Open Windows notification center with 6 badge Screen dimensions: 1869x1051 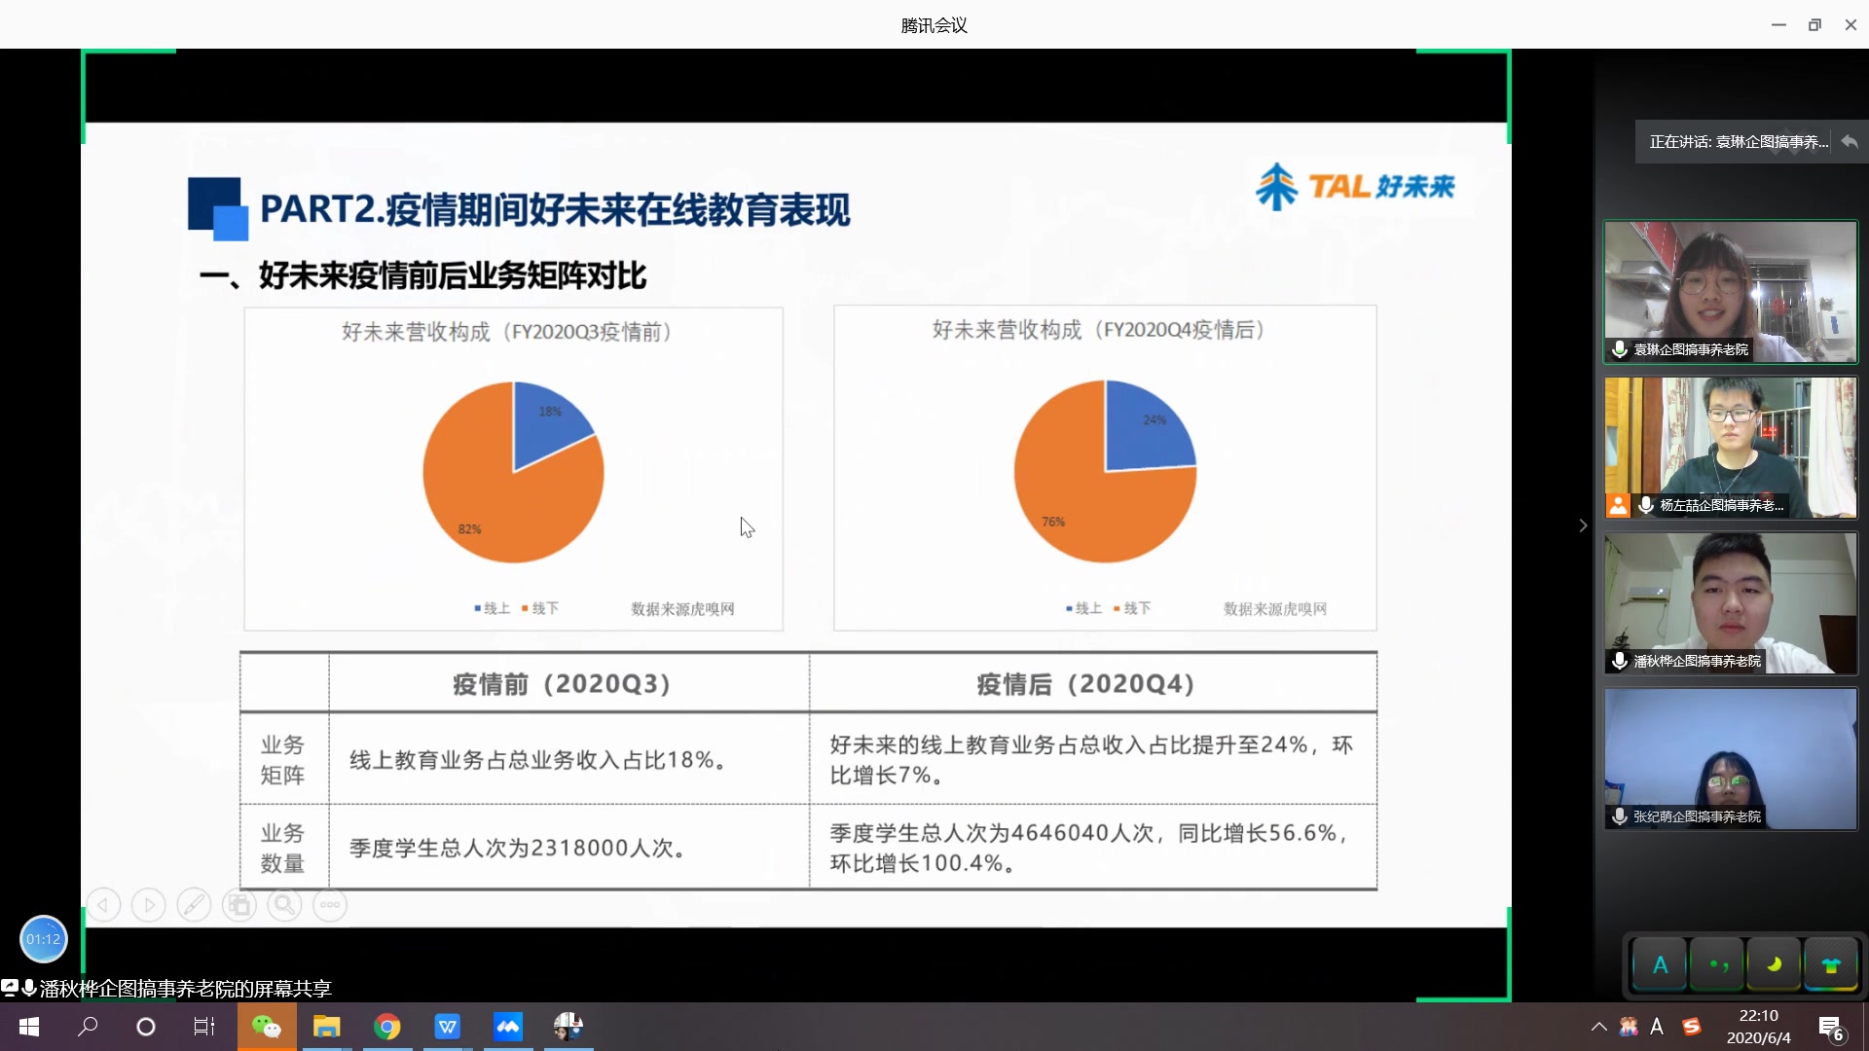pos(1830,1028)
